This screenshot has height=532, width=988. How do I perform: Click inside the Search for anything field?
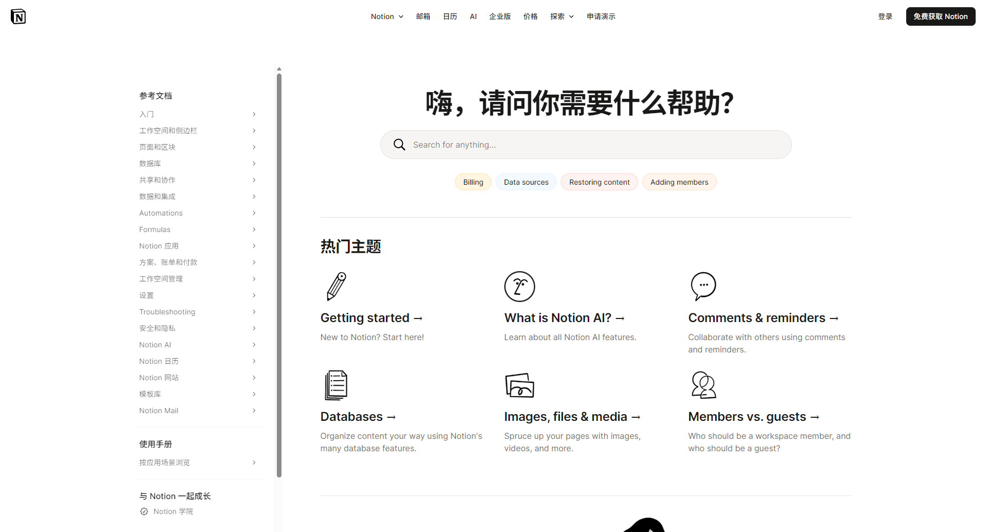click(x=566, y=145)
